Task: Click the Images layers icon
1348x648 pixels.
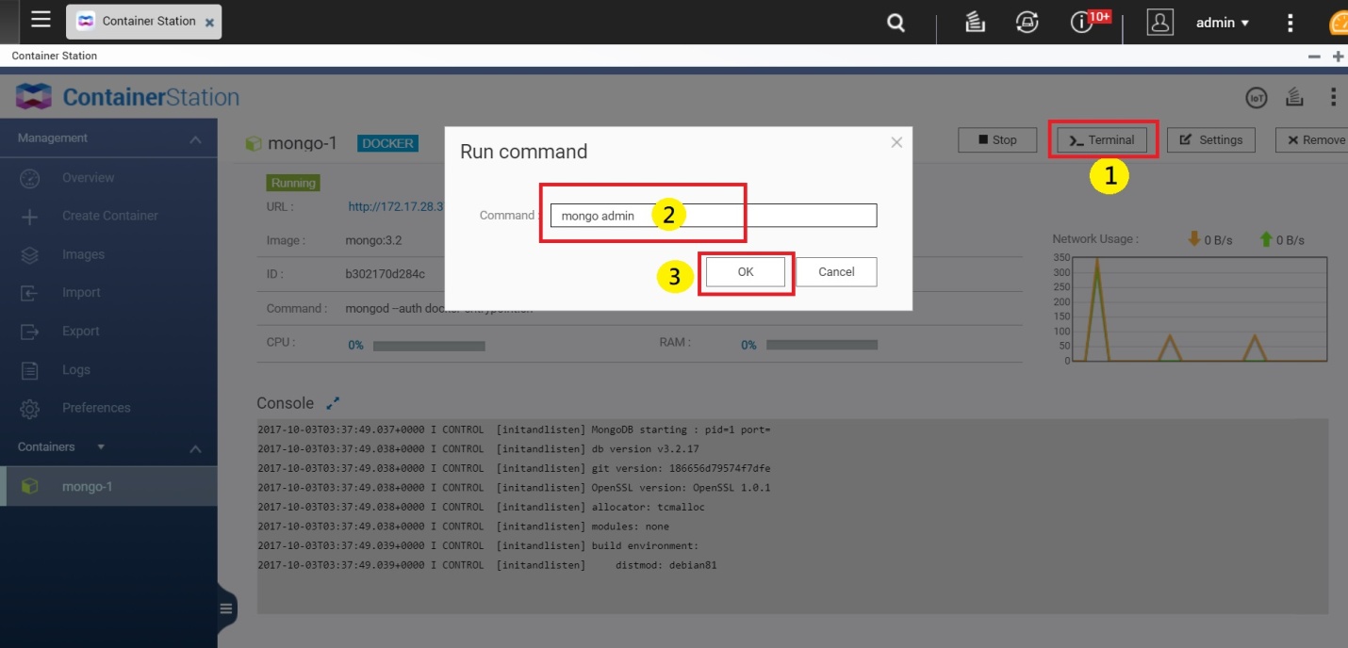Action: [x=30, y=255]
